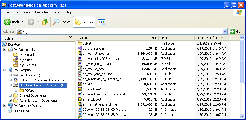
Task: Select the ar_win31 application icon
Action: click(80, 84)
